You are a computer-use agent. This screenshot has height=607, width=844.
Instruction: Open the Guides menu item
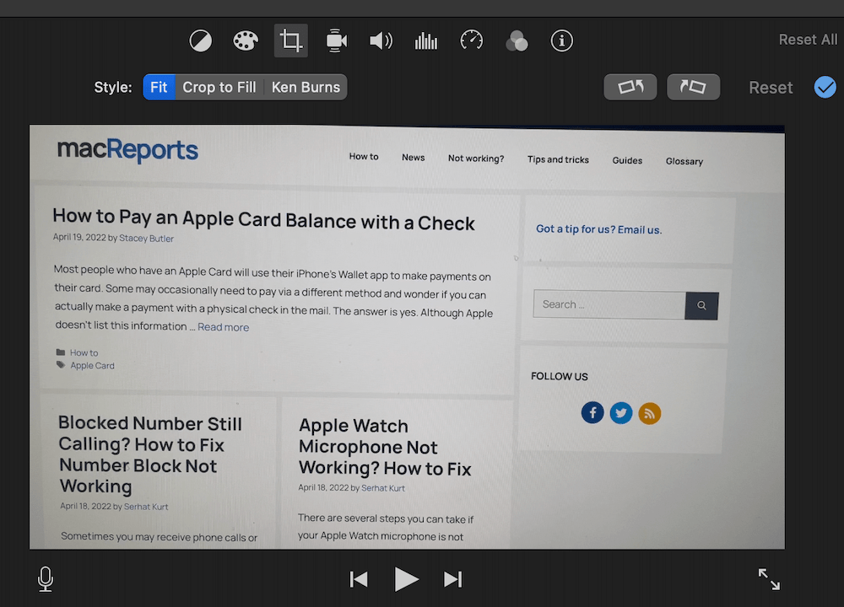(627, 160)
